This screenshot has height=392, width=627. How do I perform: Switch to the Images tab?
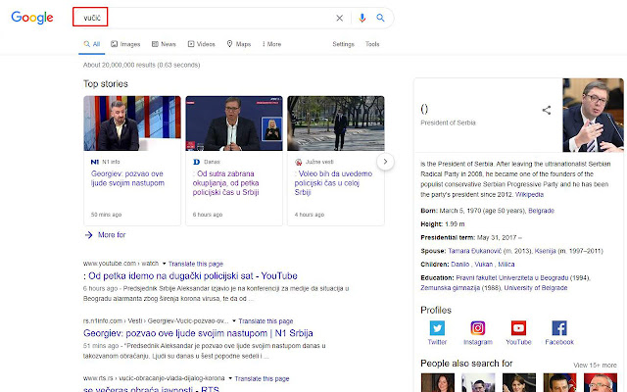pyautogui.click(x=125, y=44)
